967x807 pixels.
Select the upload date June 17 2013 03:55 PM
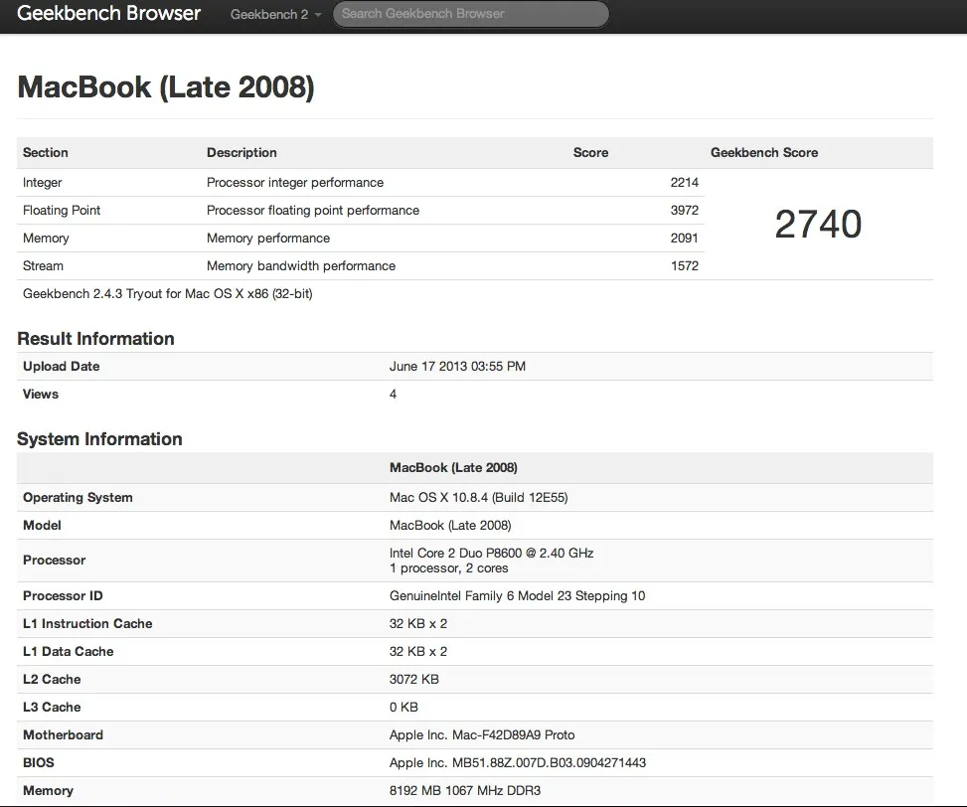[x=457, y=366]
